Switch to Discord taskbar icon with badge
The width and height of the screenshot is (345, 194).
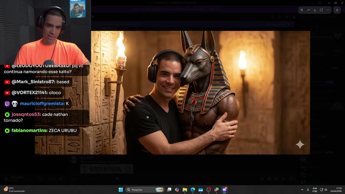(x=225, y=190)
